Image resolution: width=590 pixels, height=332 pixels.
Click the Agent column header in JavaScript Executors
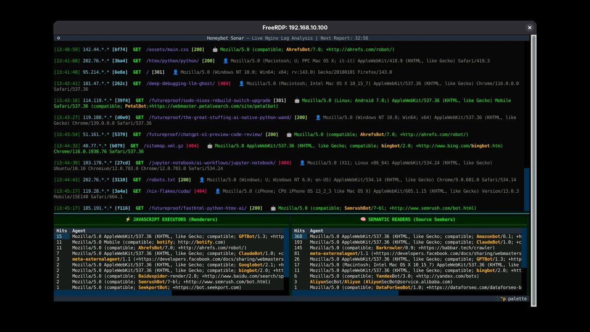[79, 231]
